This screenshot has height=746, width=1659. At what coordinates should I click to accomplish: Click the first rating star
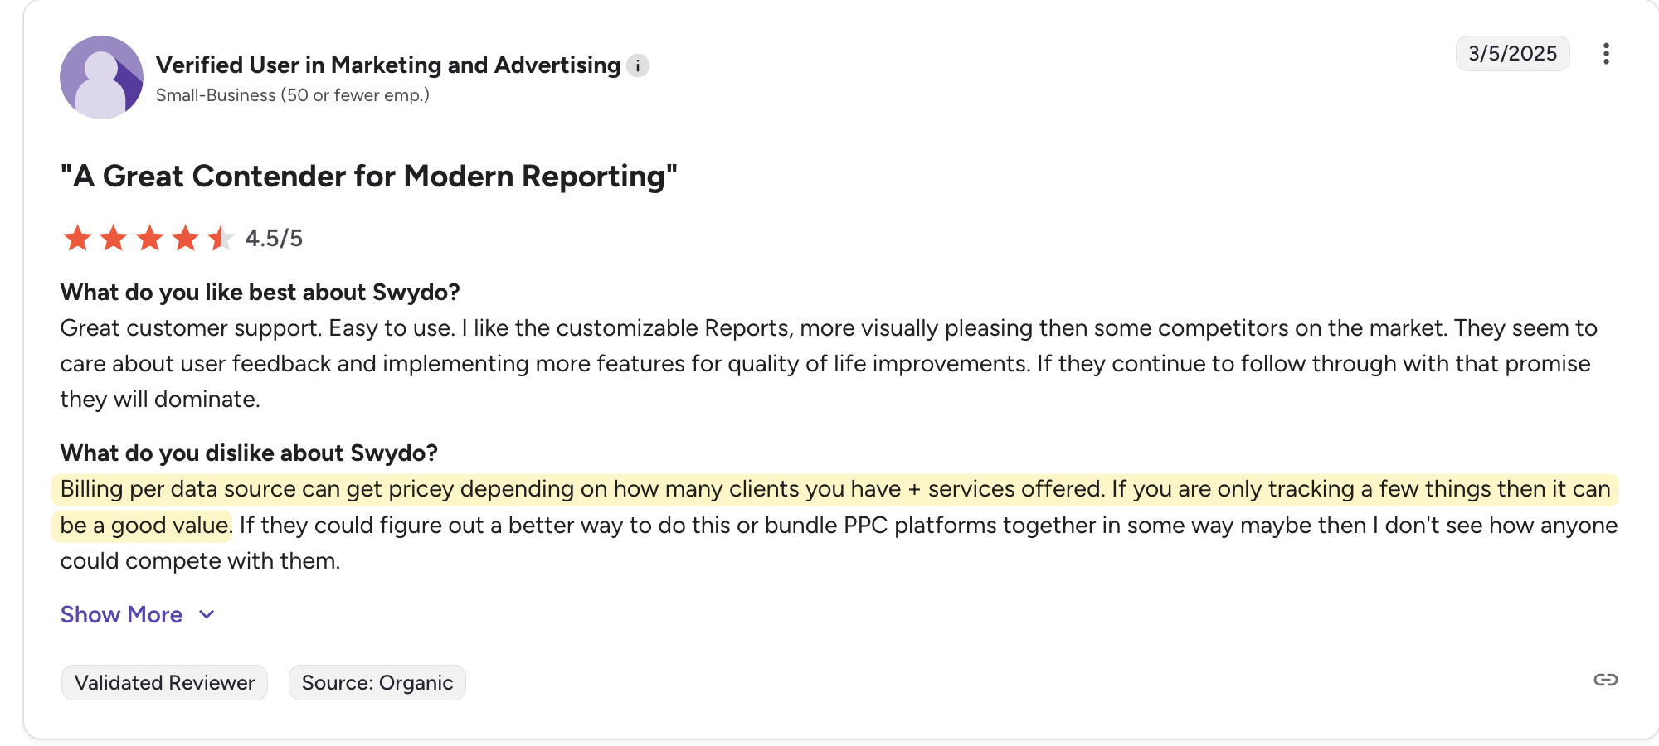[x=77, y=238]
